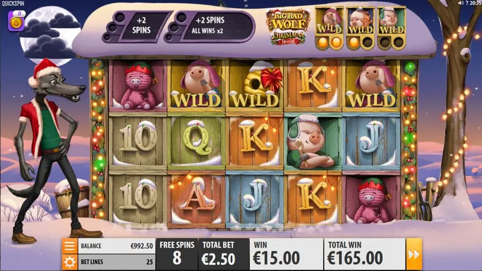Click the Balance field

click(116, 246)
